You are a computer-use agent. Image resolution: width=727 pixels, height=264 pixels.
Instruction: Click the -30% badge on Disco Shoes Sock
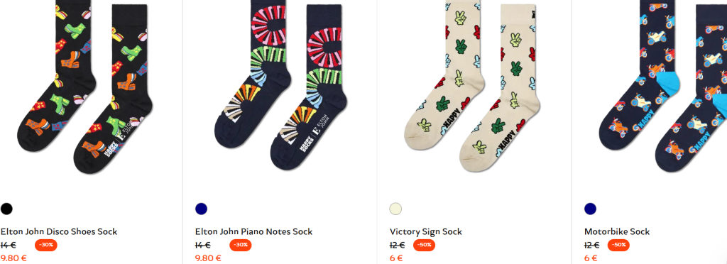(x=46, y=245)
